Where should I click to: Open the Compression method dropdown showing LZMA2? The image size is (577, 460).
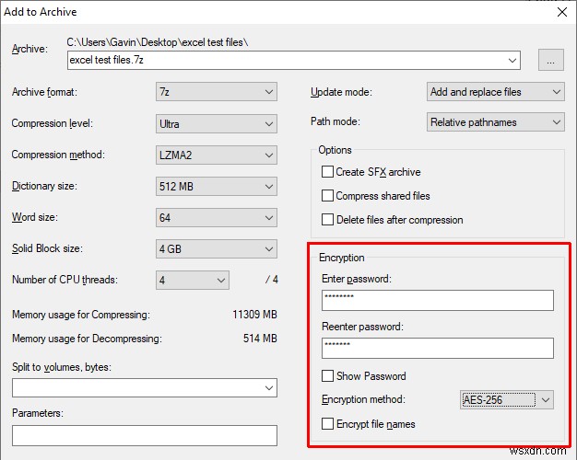pos(217,155)
